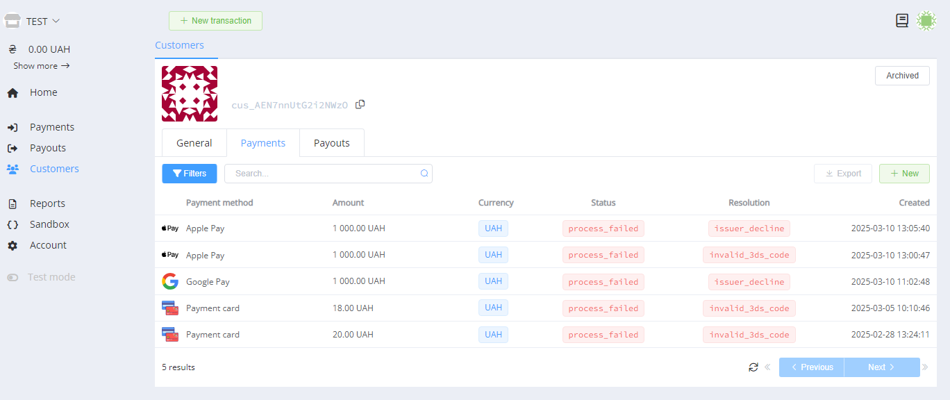Open Reports in the sidebar
Screen dimensions: 950x400
47,203
